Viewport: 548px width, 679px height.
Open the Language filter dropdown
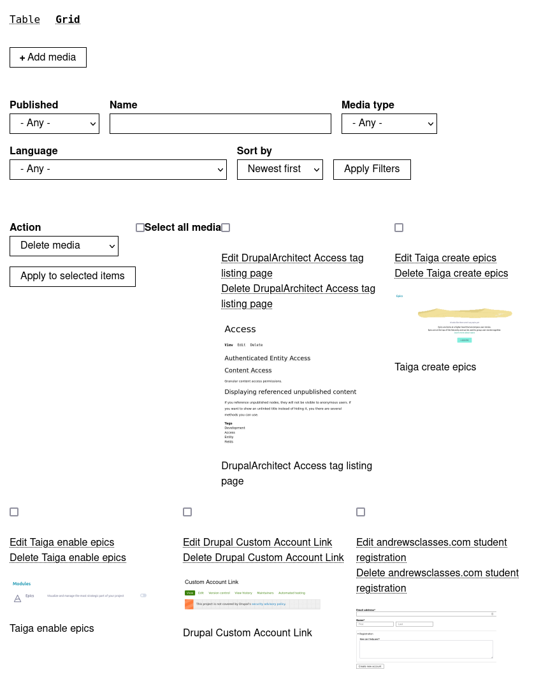tap(118, 169)
